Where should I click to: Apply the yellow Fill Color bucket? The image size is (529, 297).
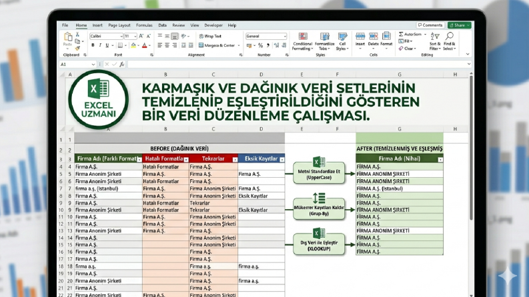click(133, 45)
